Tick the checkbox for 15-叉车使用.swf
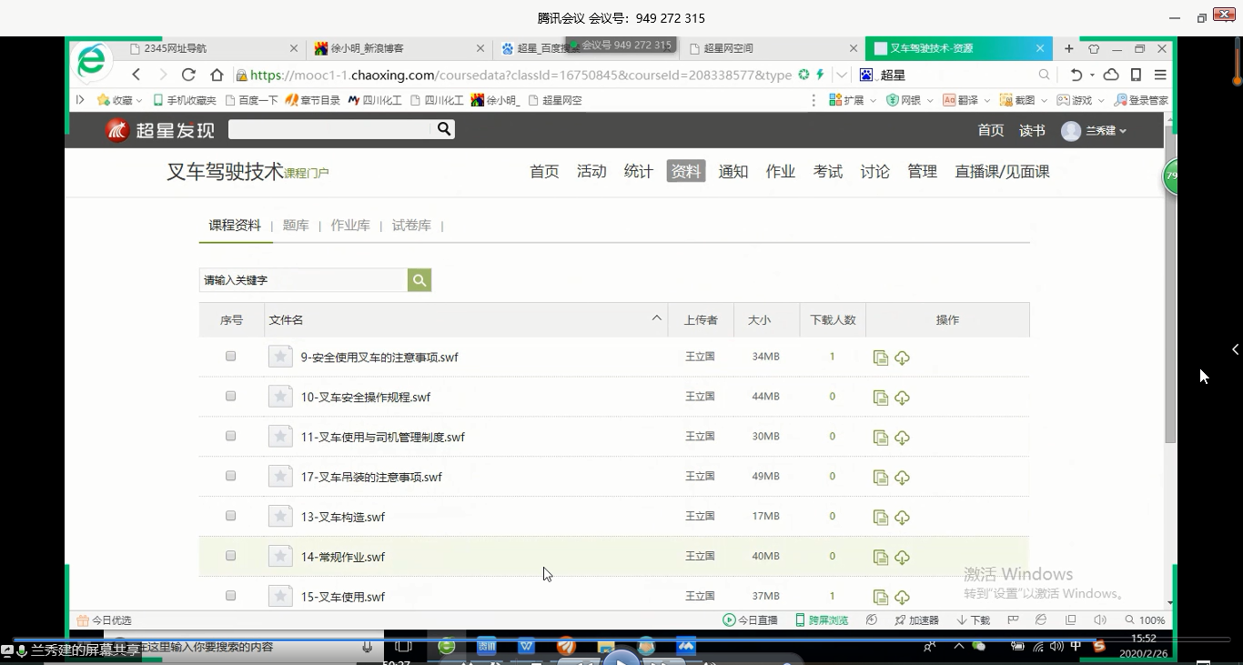Image resolution: width=1243 pixels, height=665 pixels. tap(231, 596)
